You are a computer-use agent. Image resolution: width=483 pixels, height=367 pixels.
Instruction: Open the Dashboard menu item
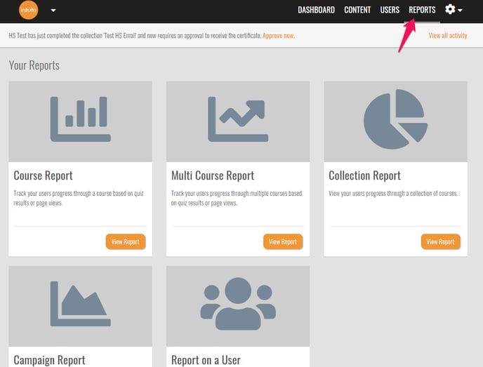[316, 10]
